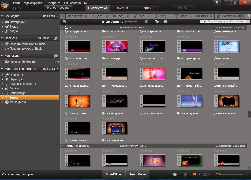Open 'по Папка' dropdown for Все медиа

coord(51,16)
